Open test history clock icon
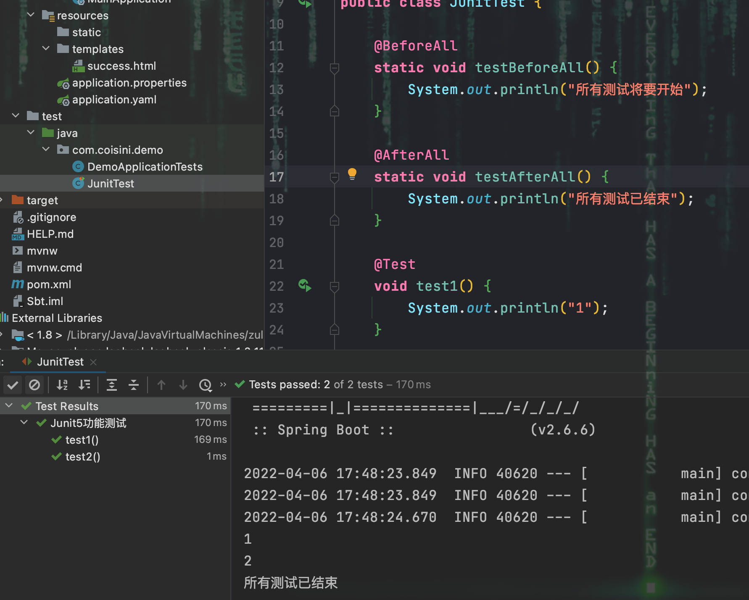749x600 pixels. (x=206, y=385)
